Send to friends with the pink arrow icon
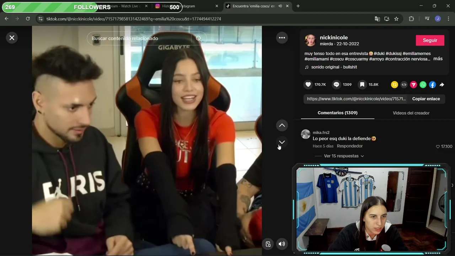Screen dimensions: 455x256 coord(413,85)
